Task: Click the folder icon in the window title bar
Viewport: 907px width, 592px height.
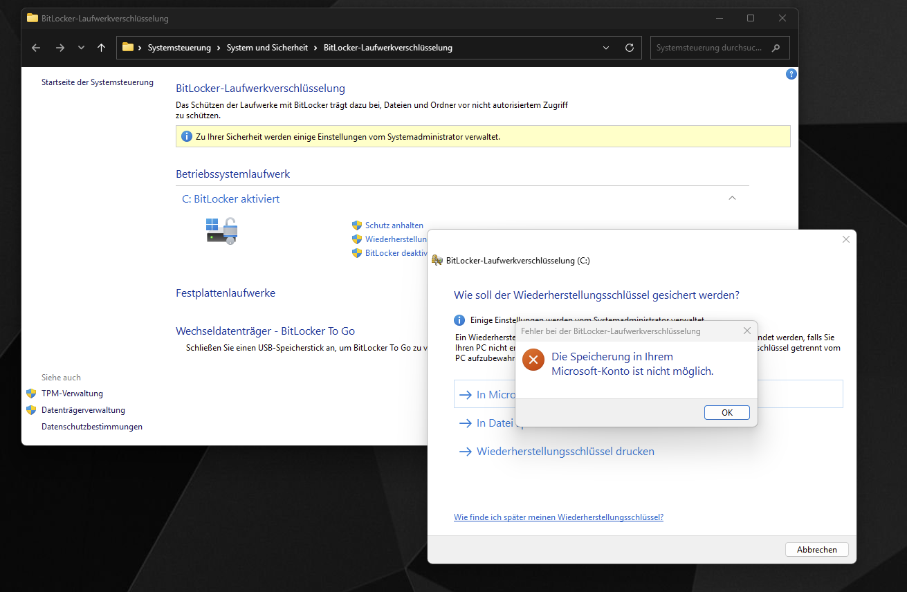Action: click(x=33, y=18)
